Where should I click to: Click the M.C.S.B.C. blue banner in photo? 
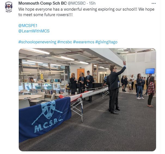(x=45, y=118)
